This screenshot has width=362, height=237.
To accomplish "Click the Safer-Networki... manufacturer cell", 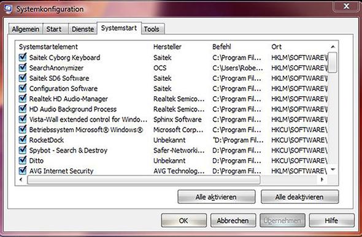I will 179,151.
